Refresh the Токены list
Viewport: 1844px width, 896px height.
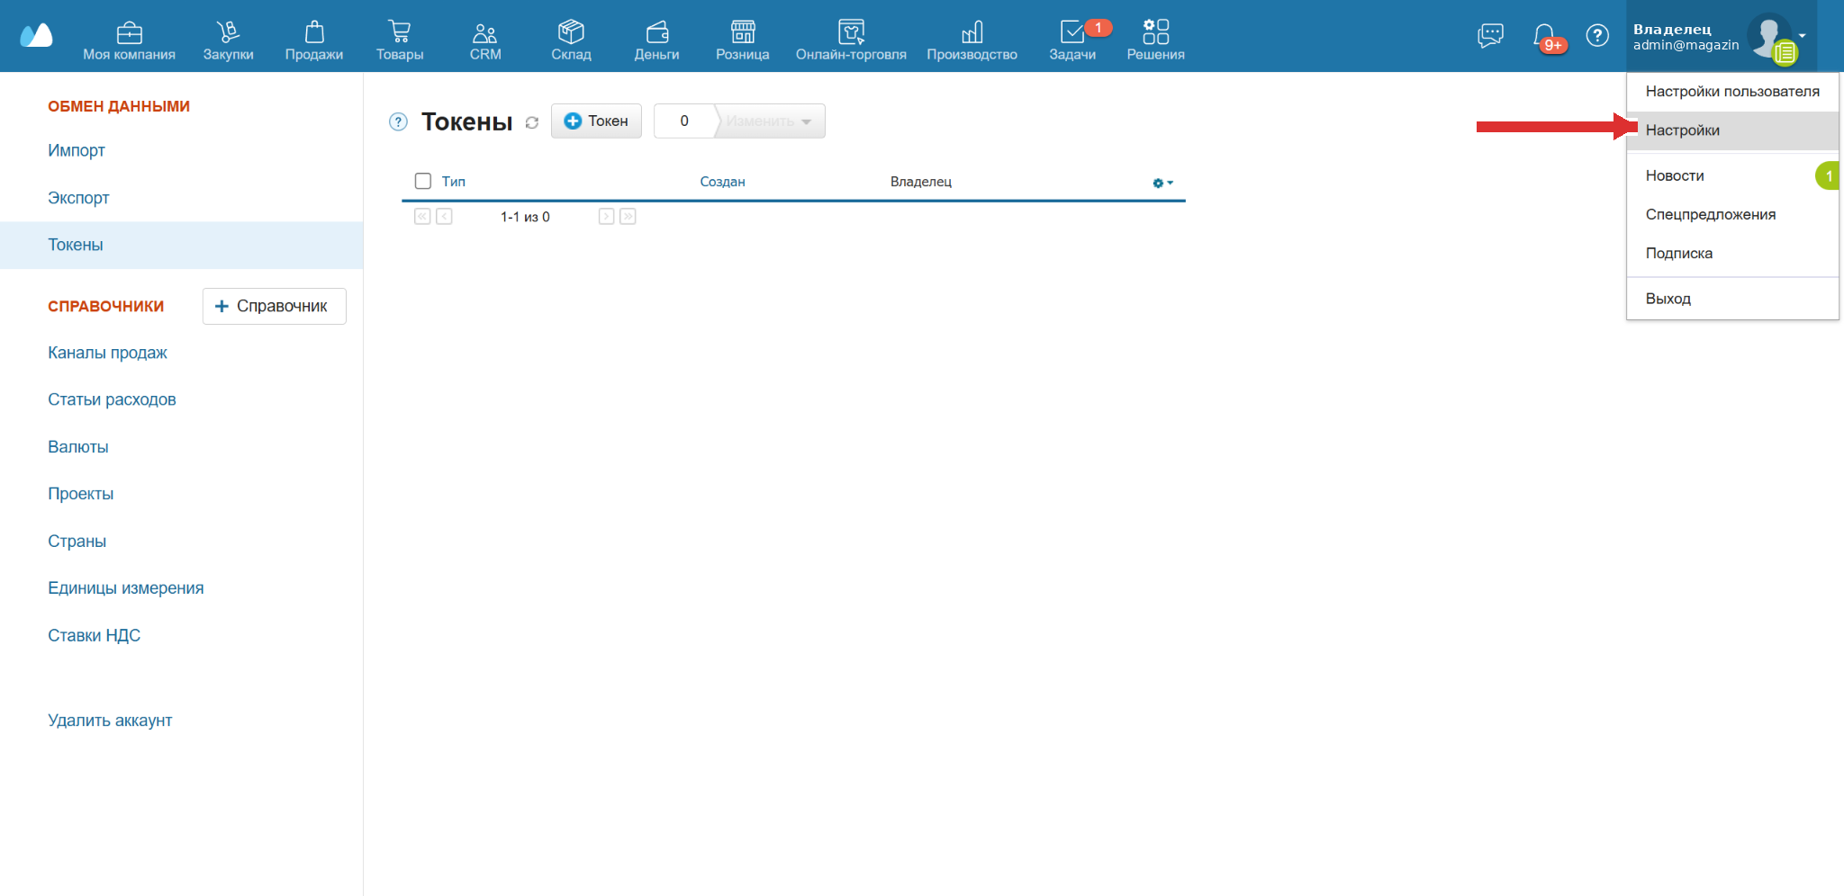pyautogui.click(x=532, y=122)
